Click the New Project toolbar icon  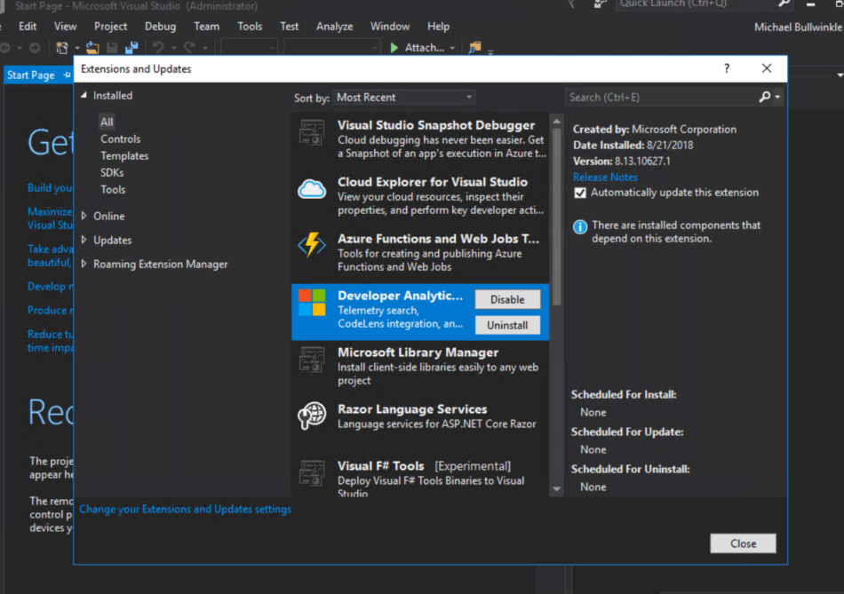pyautogui.click(x=62, y=48)
